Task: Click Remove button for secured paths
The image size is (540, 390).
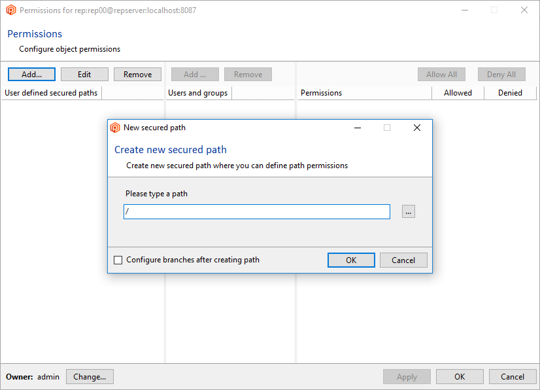Action: pyautogui.click(x=137, y=75)
